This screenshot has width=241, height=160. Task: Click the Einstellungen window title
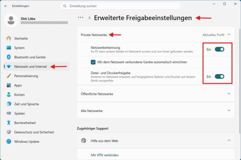coord(20,6)
